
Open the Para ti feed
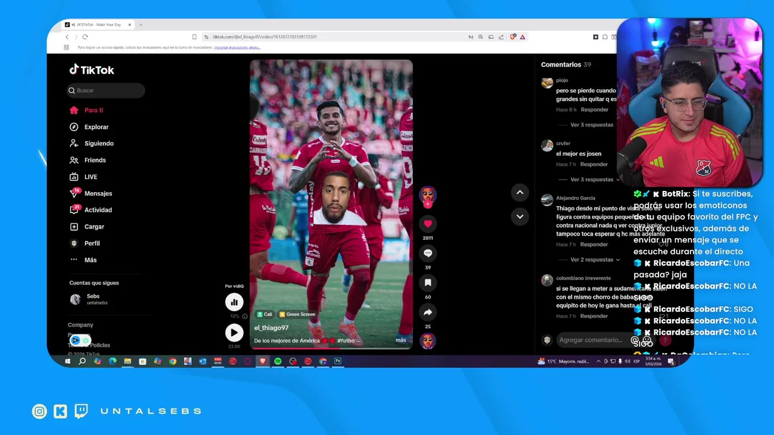pos(86,110)
